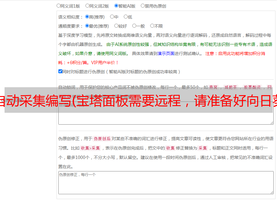Set 语义相似度 to 高(推荐)
Screen dimensions: 277x200
click(x=87, y=17)
